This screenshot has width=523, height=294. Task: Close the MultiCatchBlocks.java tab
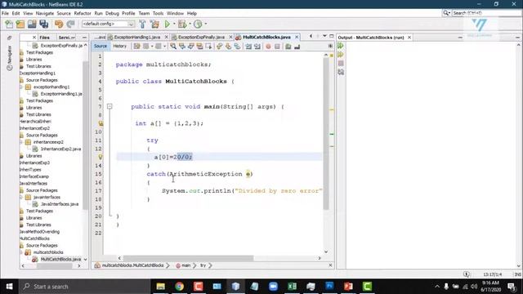[297, 37]
